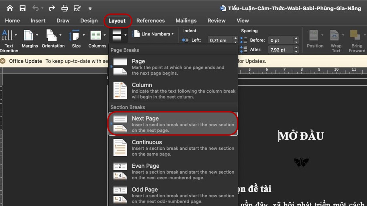367x206 pixels.
Task: Expand Position dropdown arrow
Action: click(x=322, y=35)
